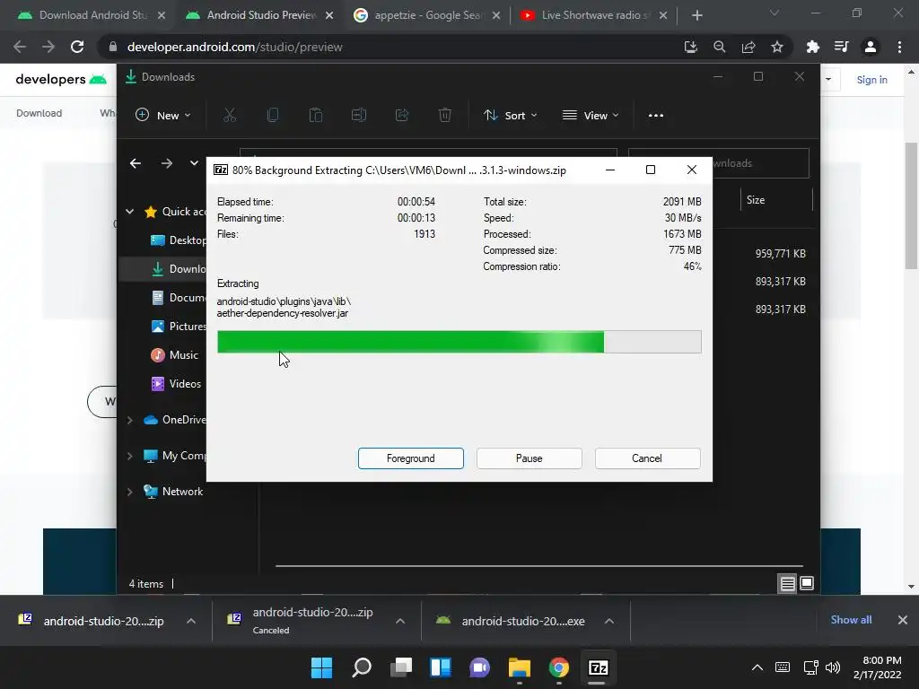This screenshot has height=689, width=919.
Task: Open Sort dropdown in Explorer
Action: (x=510, y=116)
